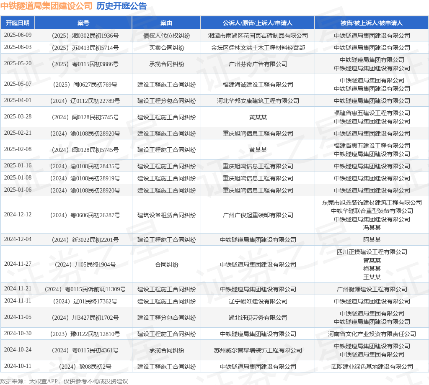Click defendant 阿某某
This screenshot has height=385, width=429.
pos(372,240)
